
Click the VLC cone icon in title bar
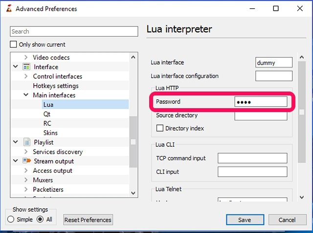tap(7, 8)
